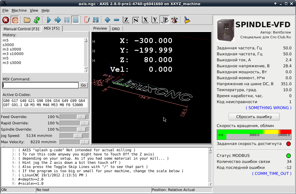Click the Zoom Out minus icon
The image size is (296, 194).
(117, 20)
